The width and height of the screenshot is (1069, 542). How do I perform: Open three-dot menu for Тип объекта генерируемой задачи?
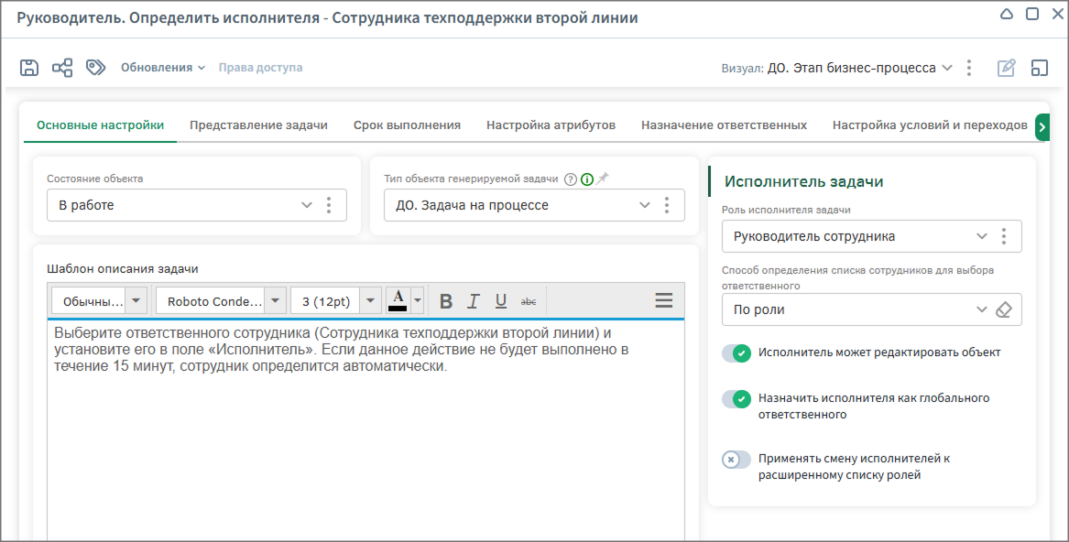coord(667,205)
